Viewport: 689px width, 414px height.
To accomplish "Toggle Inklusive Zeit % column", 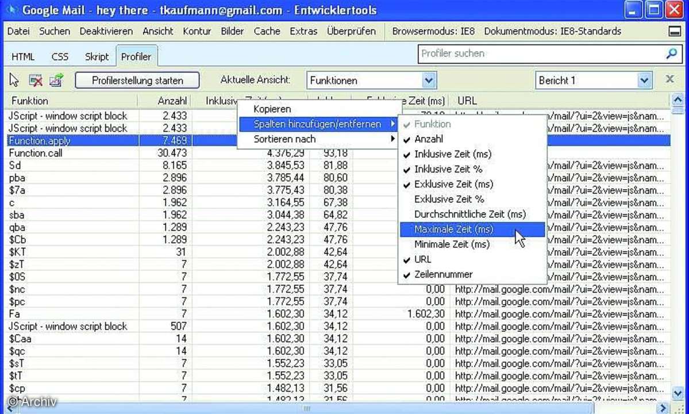I will coord(472,169).
